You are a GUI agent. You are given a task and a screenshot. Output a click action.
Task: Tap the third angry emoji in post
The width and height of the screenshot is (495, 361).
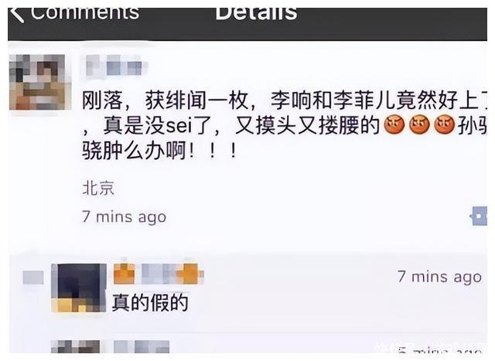(x=445, y=125)
